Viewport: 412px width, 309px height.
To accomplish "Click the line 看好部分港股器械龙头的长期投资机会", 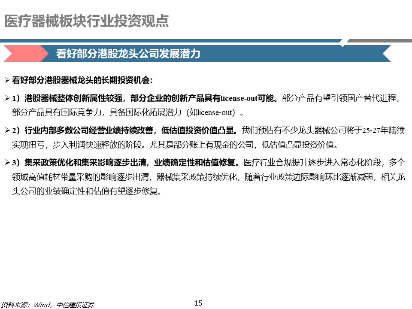I will point(82,80).
